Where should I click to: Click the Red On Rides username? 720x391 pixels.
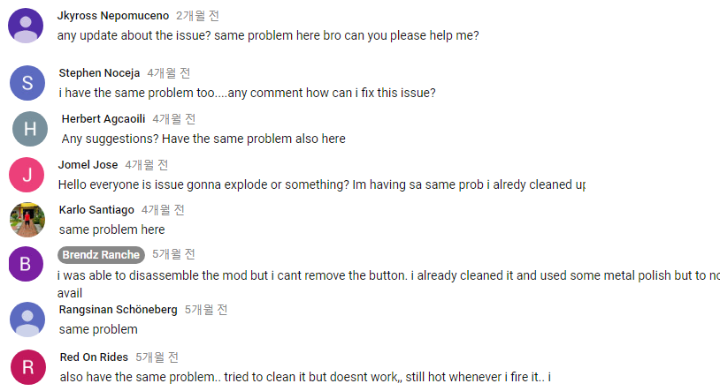click(x=94, y=357)
